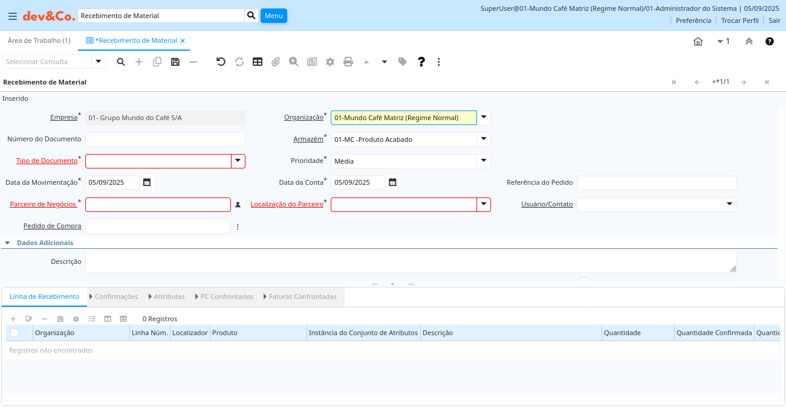
Task: Open the Área de Trabalho tab
Action: coord(39,40)
